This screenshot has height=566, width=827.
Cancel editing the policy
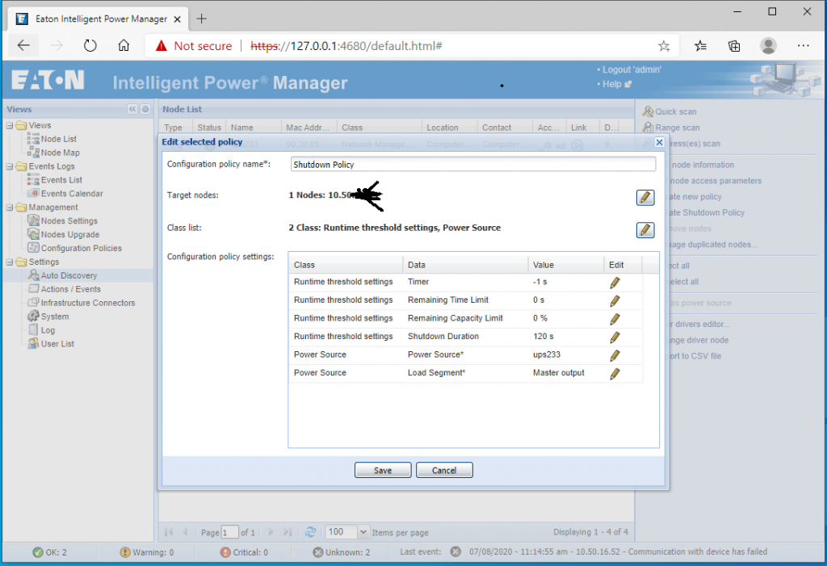click(x=444, y=471)
